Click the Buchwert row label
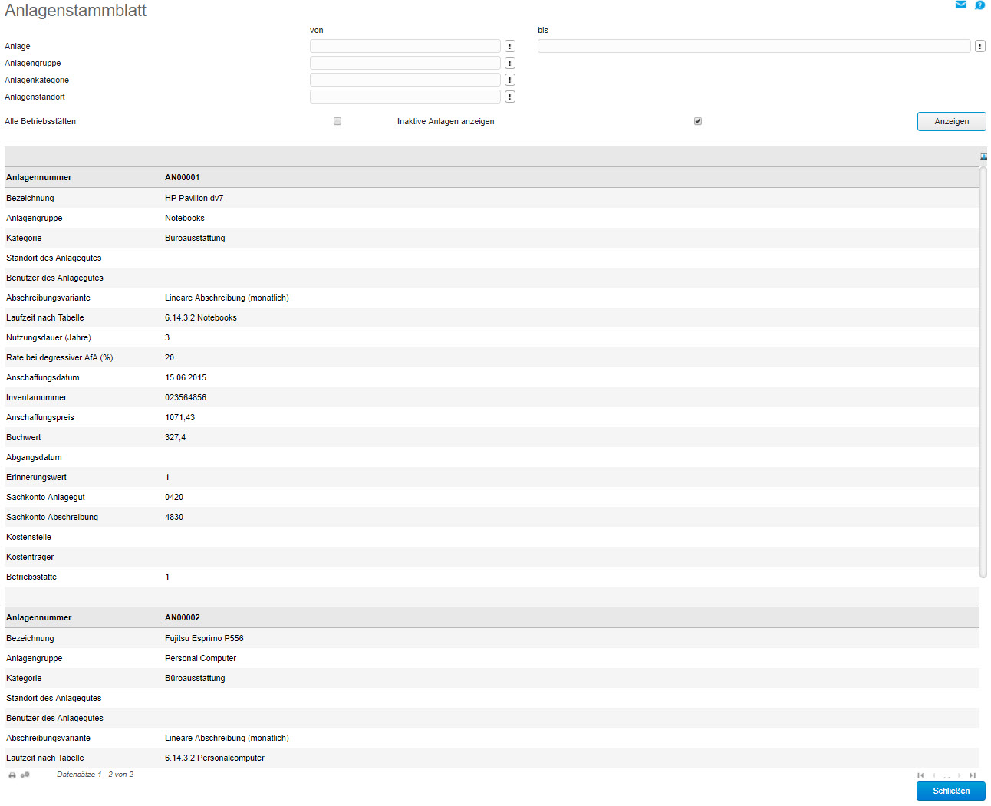The width and height of the screenshot is (991, 806). [x=24, y=437]
